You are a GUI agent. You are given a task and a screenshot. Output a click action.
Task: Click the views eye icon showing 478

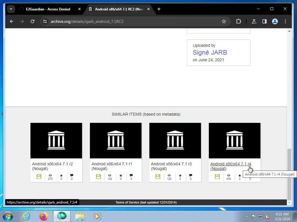tap(229, 175)
